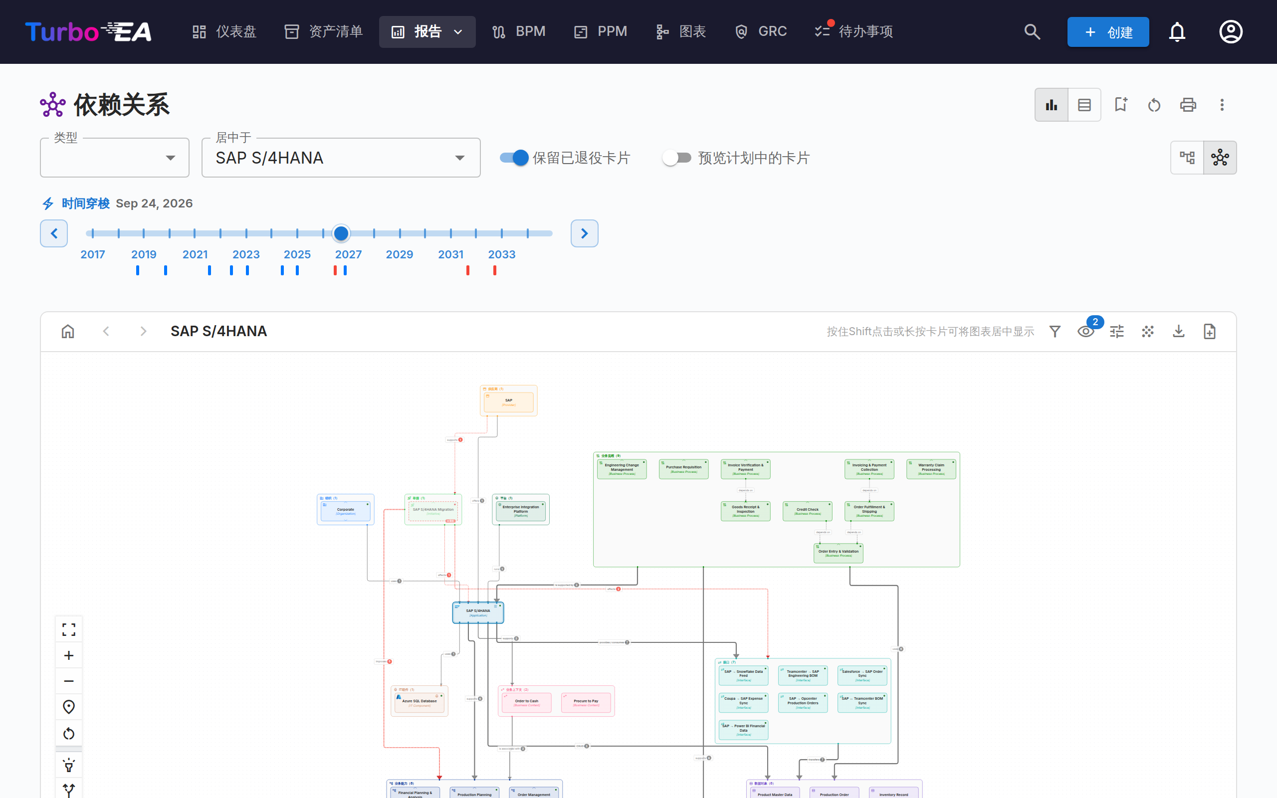
Task: Step timeline to next date
Action: point(584,233)
